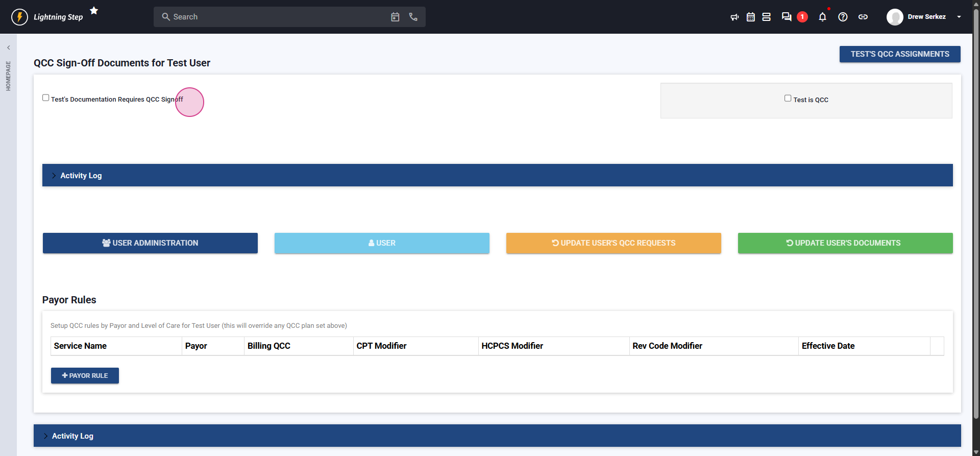Open the chat messages icon

point(787,17)
